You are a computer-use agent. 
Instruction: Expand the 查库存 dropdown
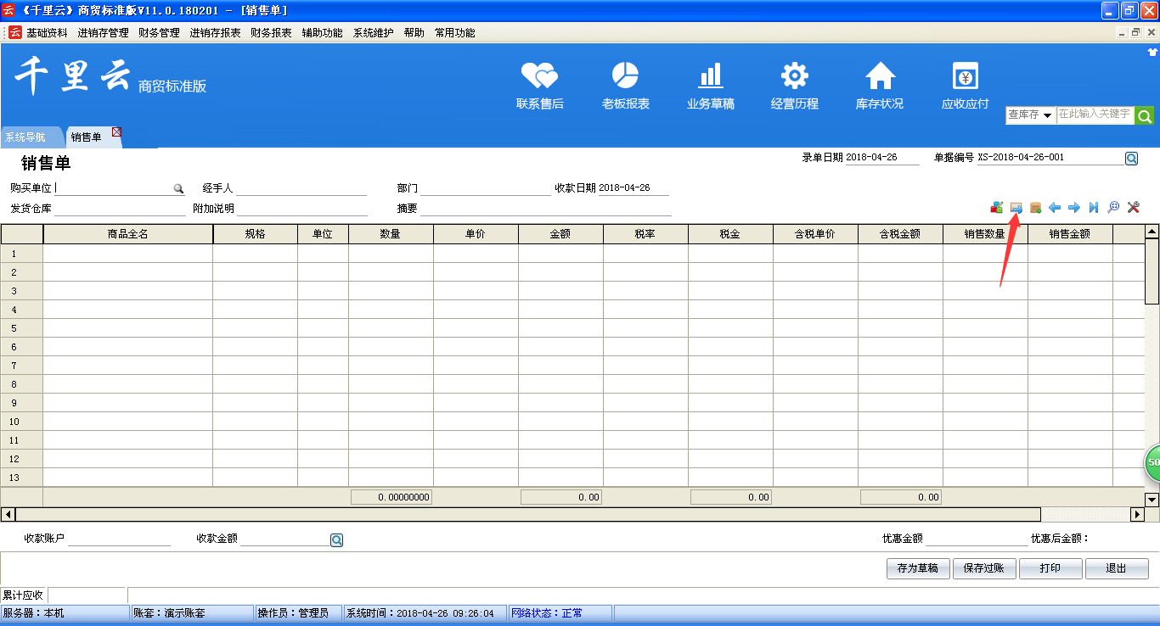click(1048, 115)
